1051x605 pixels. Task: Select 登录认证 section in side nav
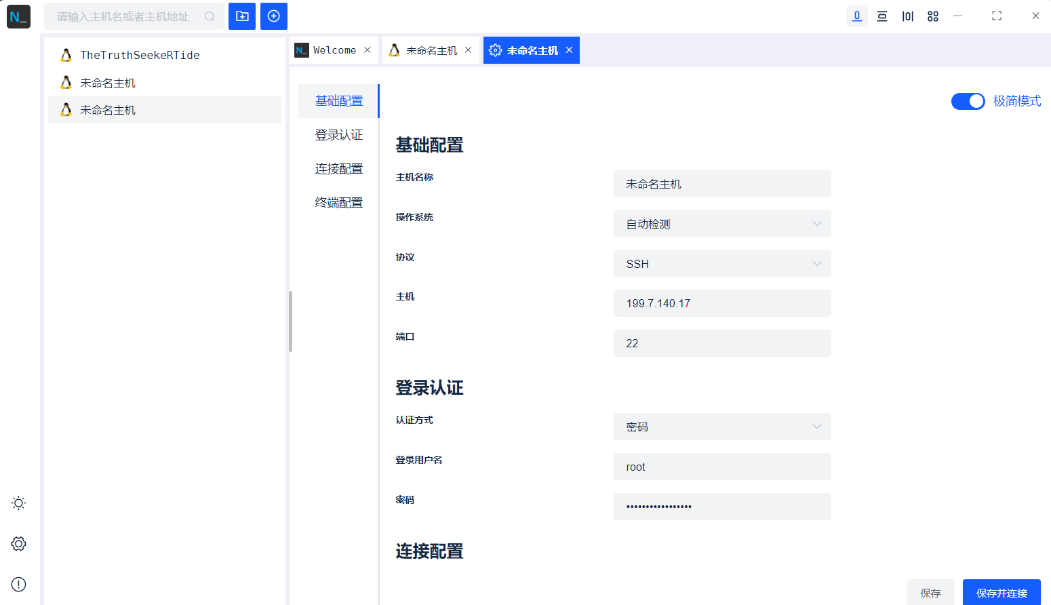point(339,135)
